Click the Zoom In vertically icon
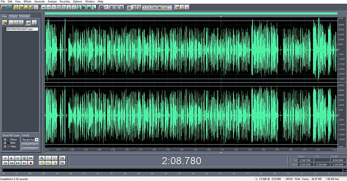 click(62, 158)
